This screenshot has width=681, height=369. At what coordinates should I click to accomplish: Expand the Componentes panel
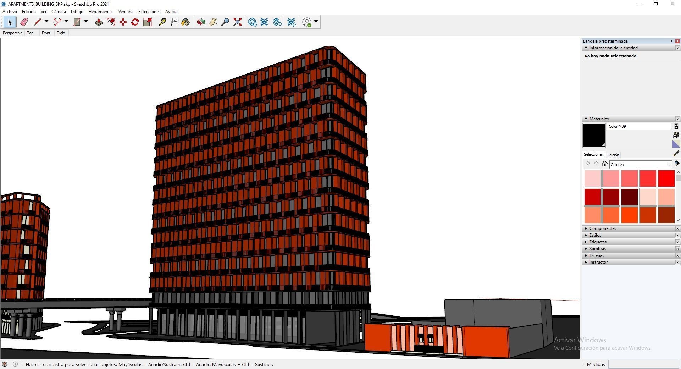point(586,228)
